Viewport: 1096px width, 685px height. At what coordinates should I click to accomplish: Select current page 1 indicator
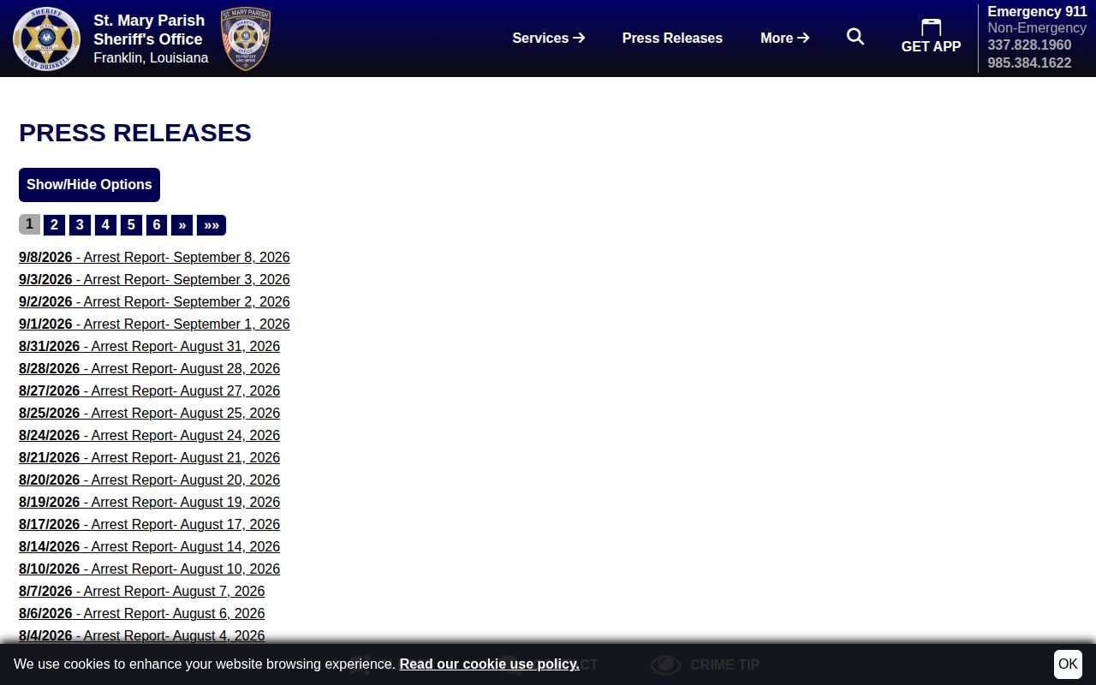[x=29, y=224]
